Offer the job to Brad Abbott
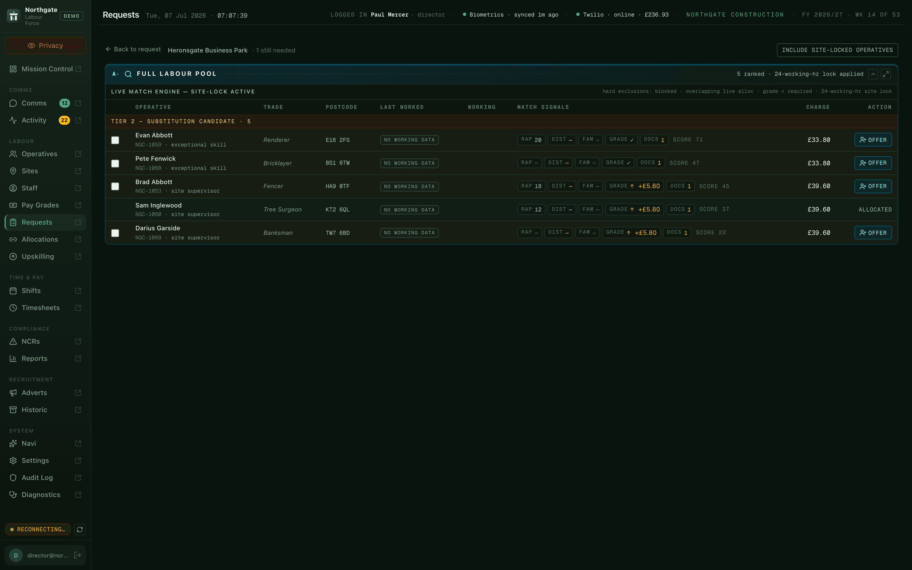This screenshot has width=912, height=570. pos(873,186)
